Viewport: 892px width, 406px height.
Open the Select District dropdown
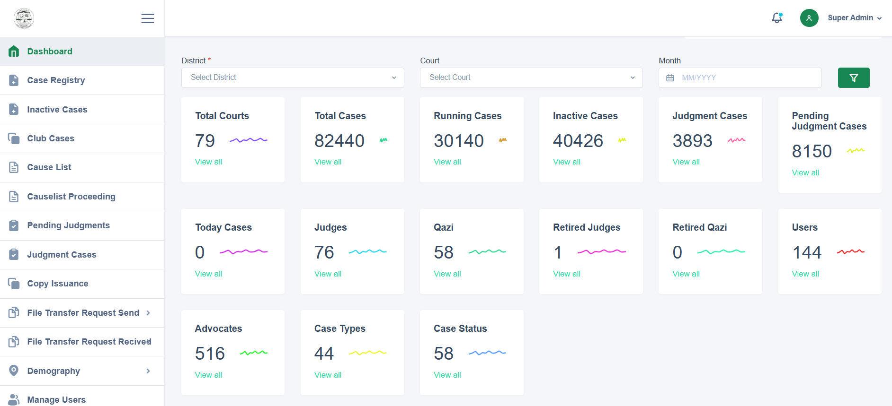coord(292,78)
